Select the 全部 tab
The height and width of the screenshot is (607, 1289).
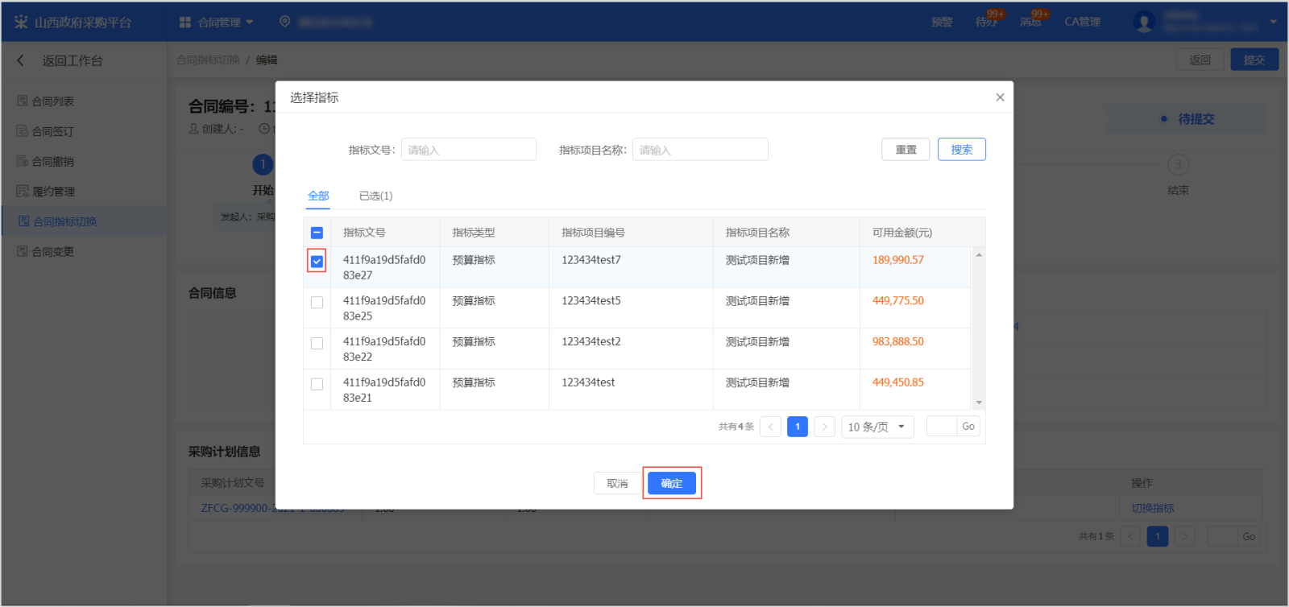coord(318,196)
